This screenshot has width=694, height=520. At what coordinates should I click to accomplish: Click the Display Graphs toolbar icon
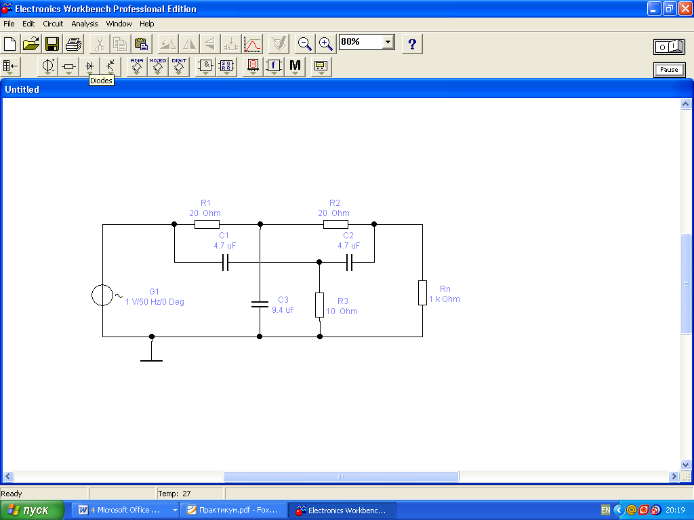253,45
